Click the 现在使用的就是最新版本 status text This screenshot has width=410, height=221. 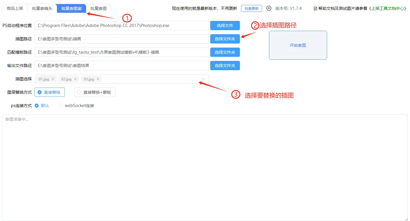click(x=204, y=8)
